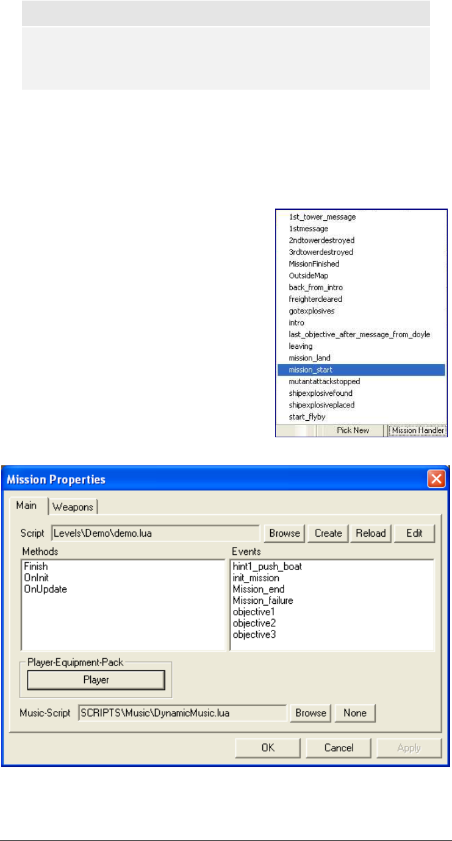Open the Weapons tab

pos(73,506)
